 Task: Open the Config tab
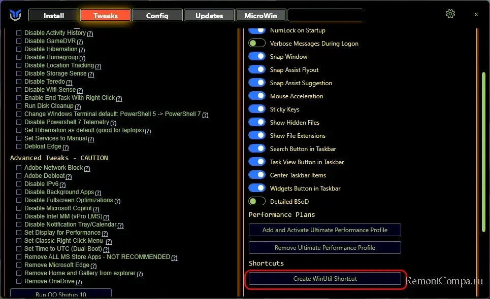click(x=157, y=15)
